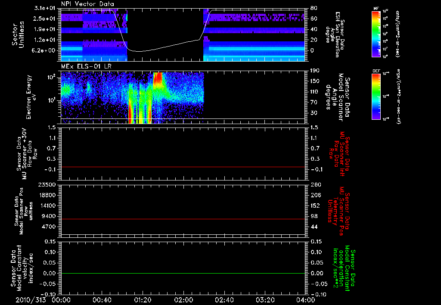Click the 03:20 time axis label

pyautogui.click(x=265, y=300)
